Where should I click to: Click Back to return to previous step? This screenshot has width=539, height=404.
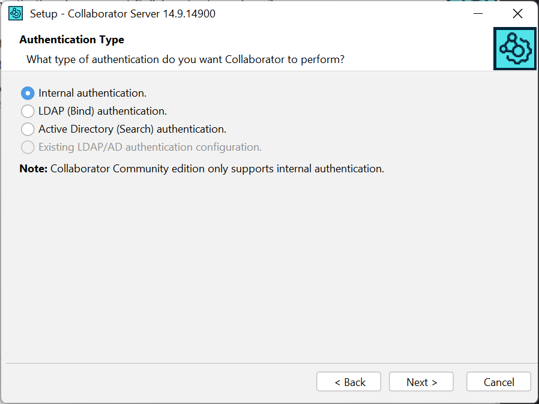[348, 381]
